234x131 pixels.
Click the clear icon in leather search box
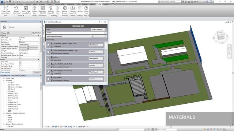[x=105, y=33]
